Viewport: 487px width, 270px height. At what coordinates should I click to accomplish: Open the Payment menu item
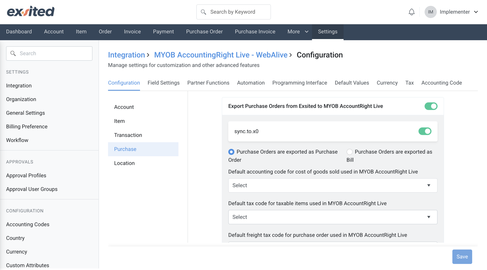[163, 32]
